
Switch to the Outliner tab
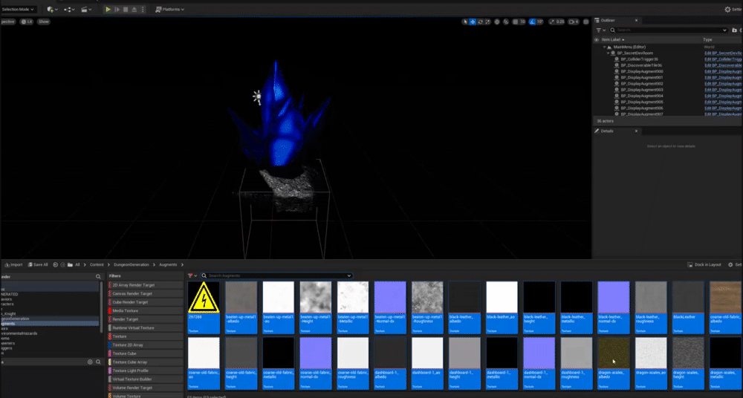(608, 20)
